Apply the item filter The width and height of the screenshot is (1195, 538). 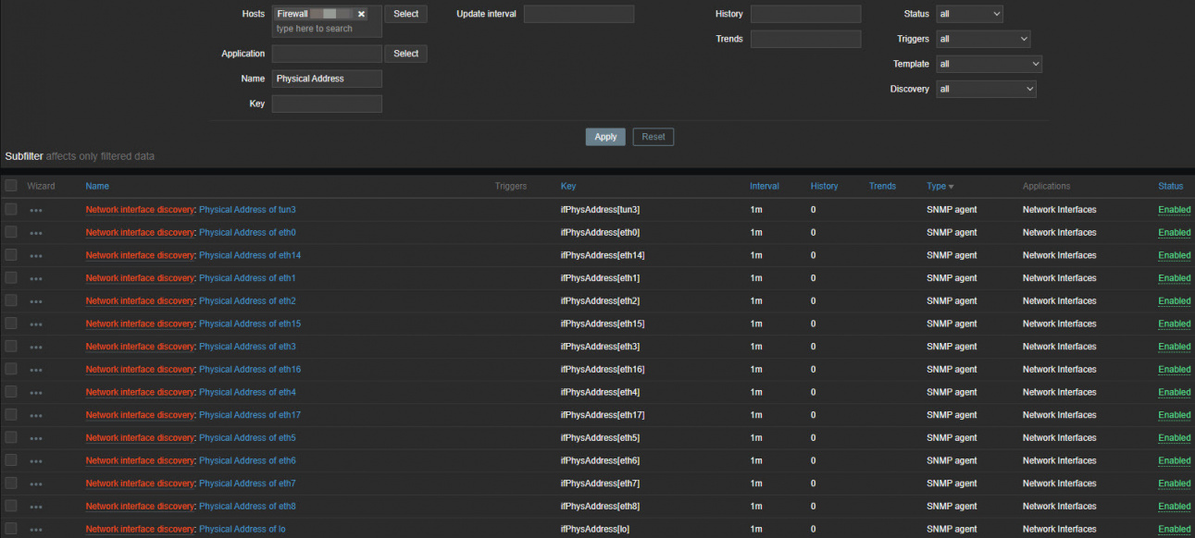pos(605,136)
